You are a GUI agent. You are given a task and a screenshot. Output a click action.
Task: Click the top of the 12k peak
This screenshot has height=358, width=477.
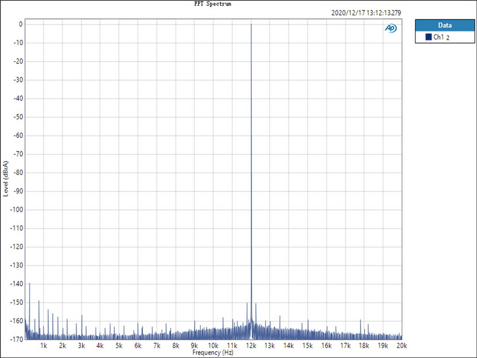pyautogui.click(x=251, y=25)
